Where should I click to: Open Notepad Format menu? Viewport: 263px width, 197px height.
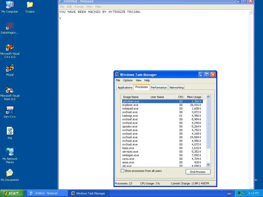coord(79,7)
